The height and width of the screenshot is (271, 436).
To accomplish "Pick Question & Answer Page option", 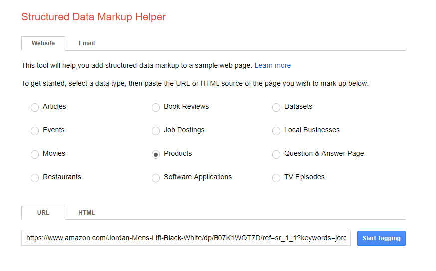I will click(x=276, y=154).
